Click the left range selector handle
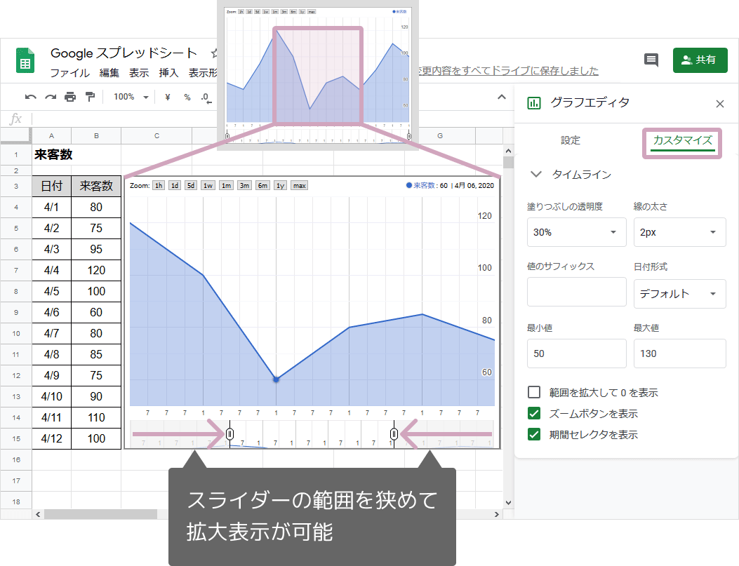 click(230, 433)
